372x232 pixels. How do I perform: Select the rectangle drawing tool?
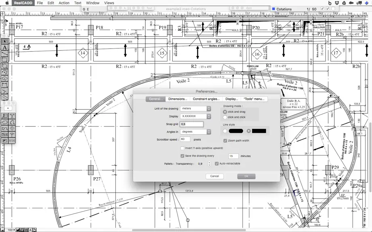coord(4,60)
